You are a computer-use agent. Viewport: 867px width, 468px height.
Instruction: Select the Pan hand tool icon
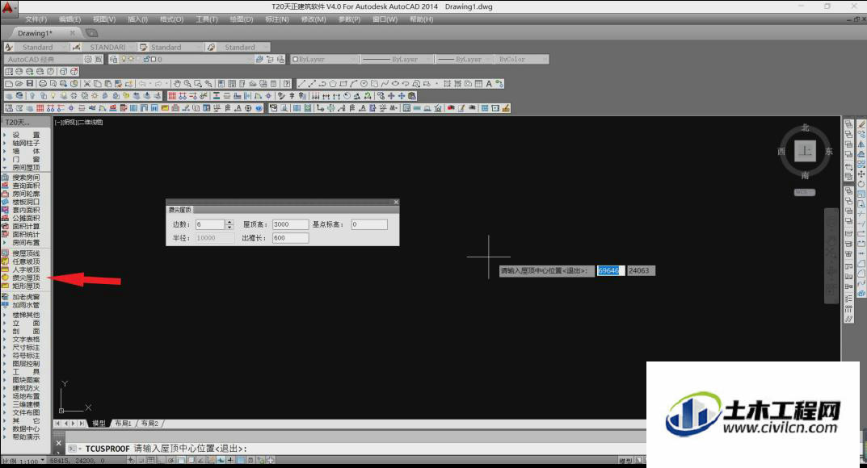(177, 84)
